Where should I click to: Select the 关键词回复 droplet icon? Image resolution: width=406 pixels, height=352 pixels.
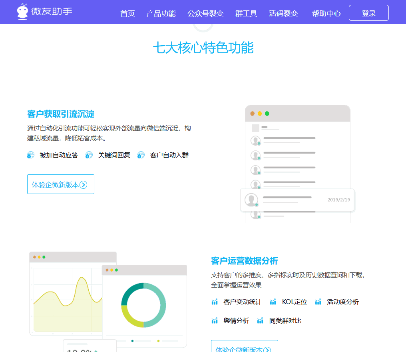[88, 155]
